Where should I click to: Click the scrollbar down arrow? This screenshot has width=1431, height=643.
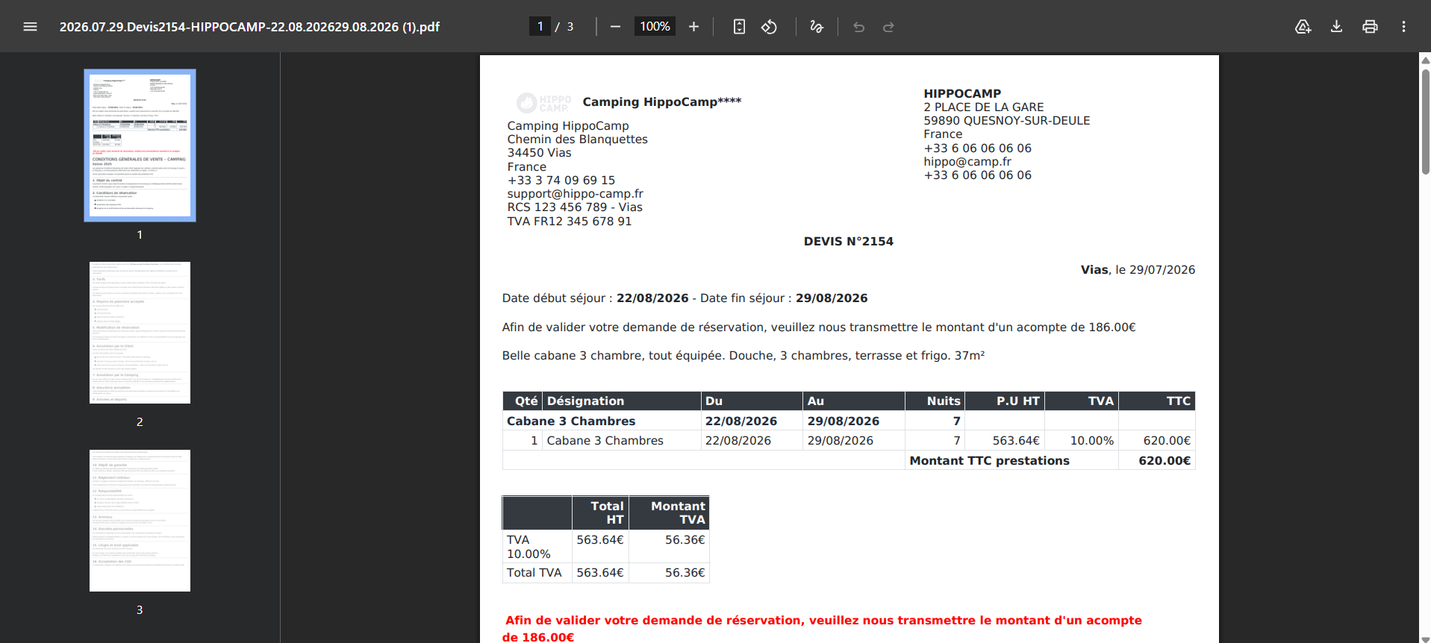point(1425,638)
